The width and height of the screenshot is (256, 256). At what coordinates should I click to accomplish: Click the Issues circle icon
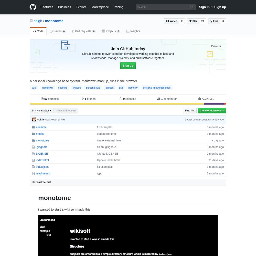(x=51, y=31)
